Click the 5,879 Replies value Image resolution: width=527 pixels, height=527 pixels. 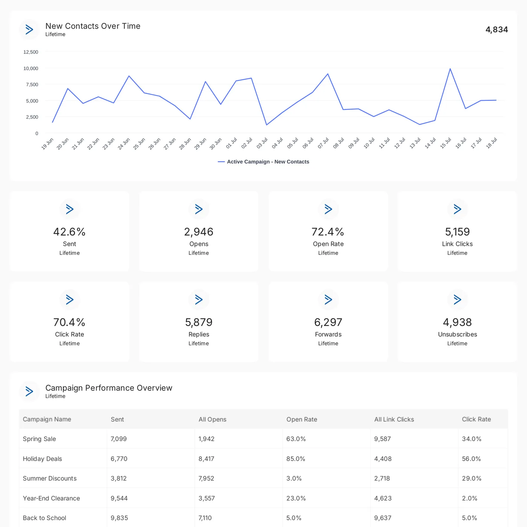pos(199,322)
